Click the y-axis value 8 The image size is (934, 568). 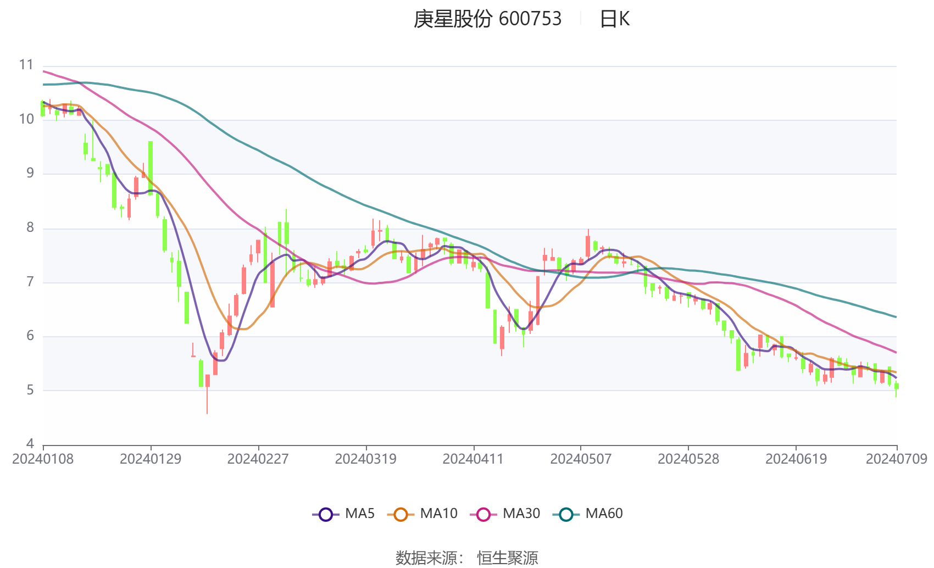(x=30, y=227)
